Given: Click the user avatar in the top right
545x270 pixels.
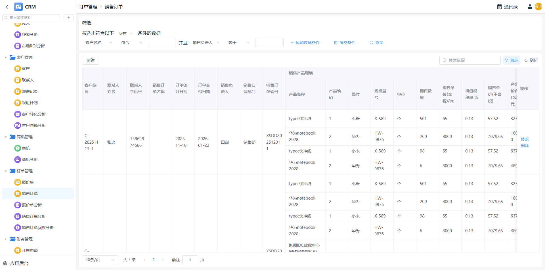Looking at the screenshot, I should (538, 7).
